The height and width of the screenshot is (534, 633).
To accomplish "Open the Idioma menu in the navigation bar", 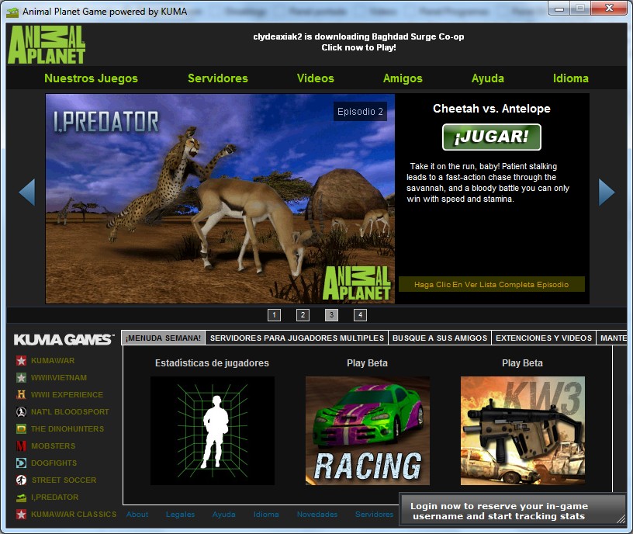I will (570, 78).
